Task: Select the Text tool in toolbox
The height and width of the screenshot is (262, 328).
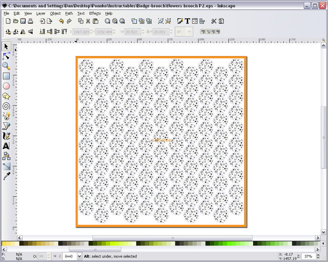Action: coord(6,146)
